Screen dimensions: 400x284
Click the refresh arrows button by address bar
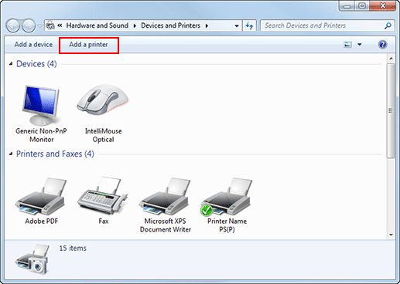(x=249, y=25)
